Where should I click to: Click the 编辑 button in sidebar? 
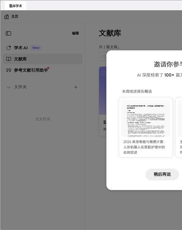(x=75, y=33)
